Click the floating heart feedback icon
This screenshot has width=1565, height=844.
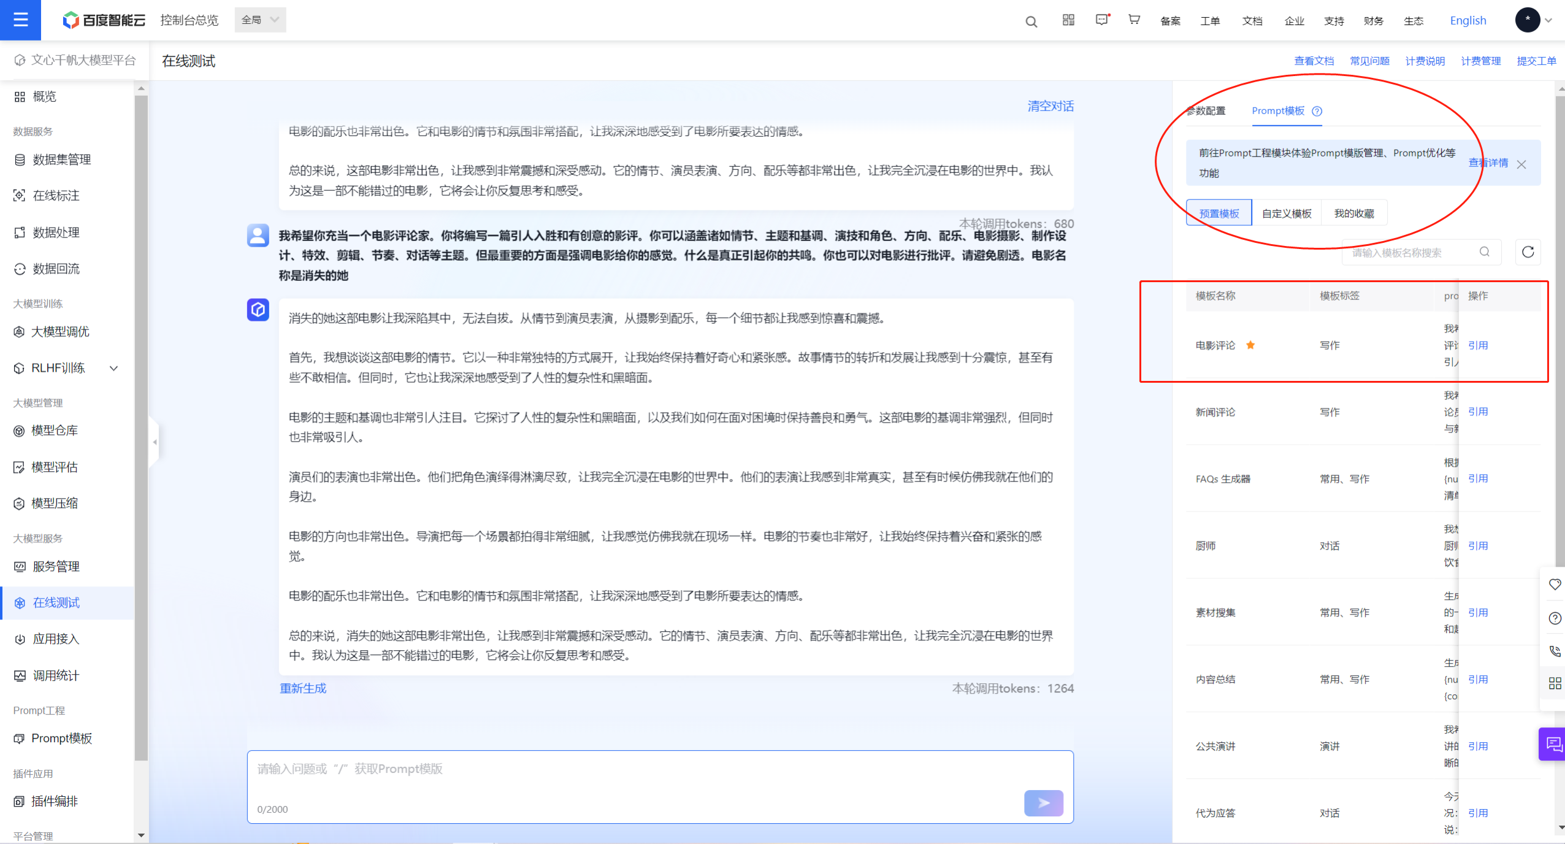(1555, 584)
